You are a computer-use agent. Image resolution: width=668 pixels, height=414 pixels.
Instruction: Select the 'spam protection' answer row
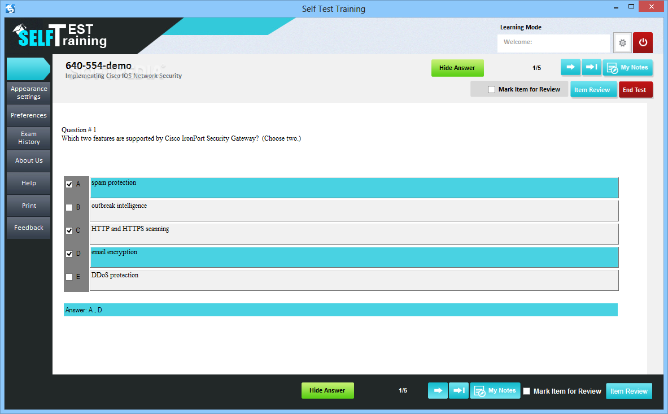click(354, 188)
